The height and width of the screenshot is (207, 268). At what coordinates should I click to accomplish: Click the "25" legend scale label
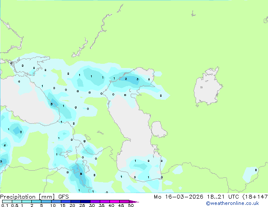[82, 205]
